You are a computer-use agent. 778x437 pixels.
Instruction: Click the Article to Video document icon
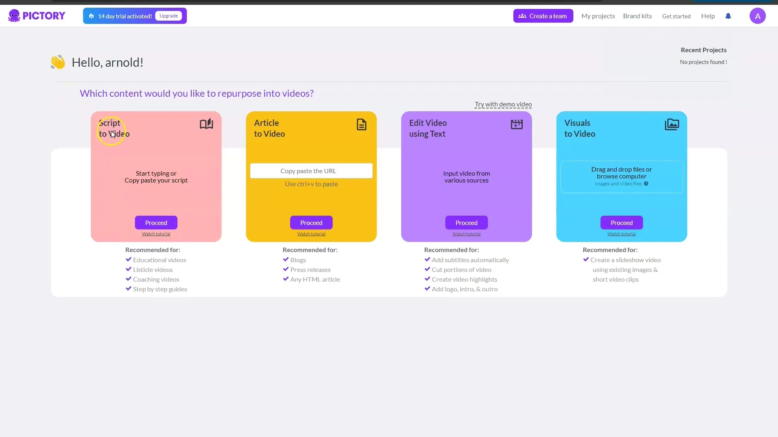pos(362,124)
